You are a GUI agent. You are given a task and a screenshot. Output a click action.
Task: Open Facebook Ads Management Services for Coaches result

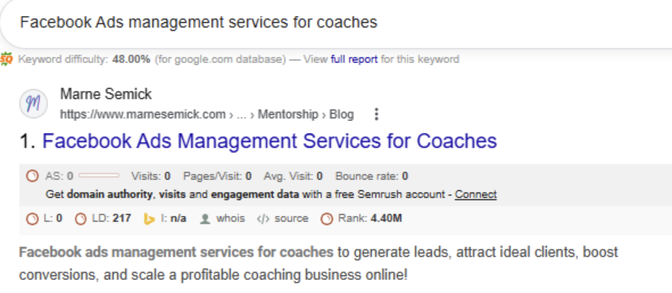269,141
